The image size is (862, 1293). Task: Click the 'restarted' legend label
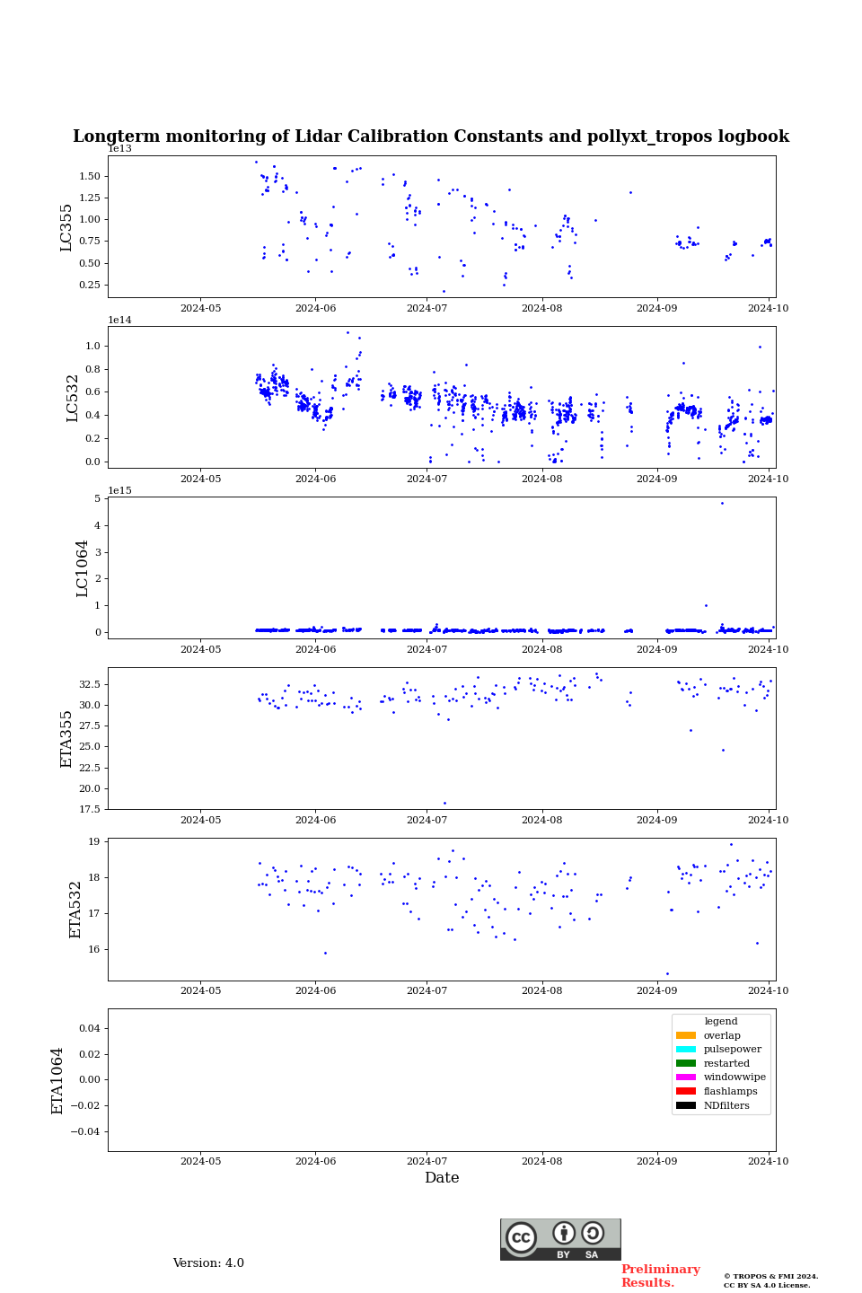[726, 1063]
